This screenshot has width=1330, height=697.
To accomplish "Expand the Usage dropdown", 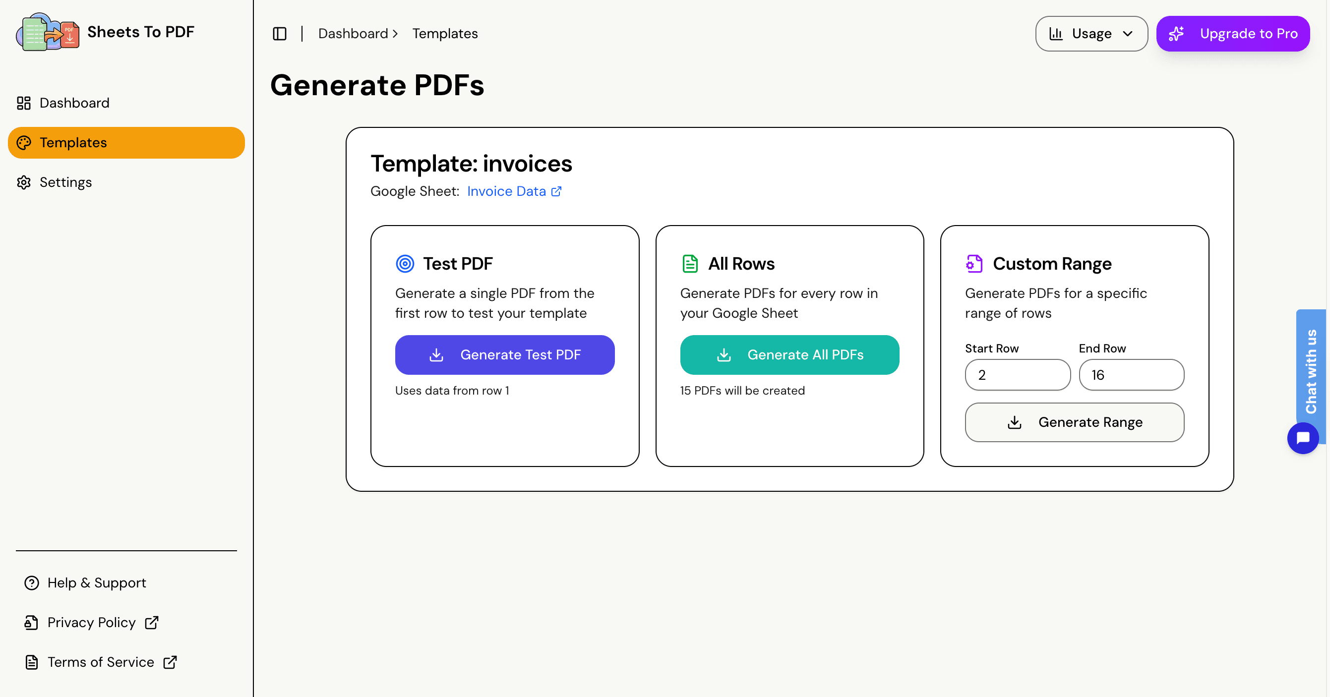I will (x=1091, y=34).
